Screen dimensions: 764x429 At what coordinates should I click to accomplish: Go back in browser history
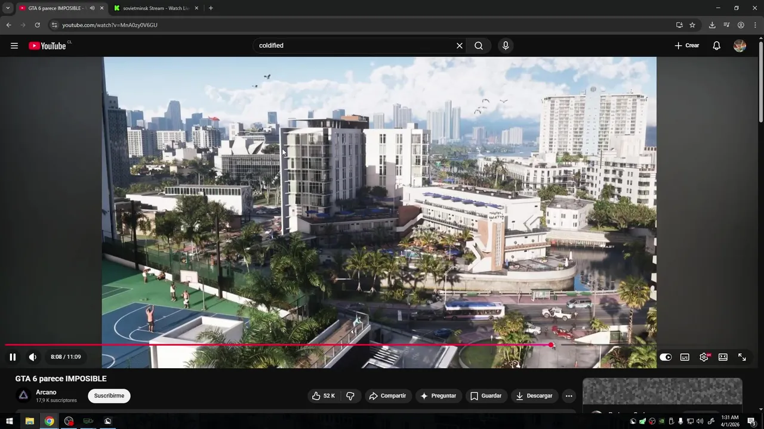point(8,25)
